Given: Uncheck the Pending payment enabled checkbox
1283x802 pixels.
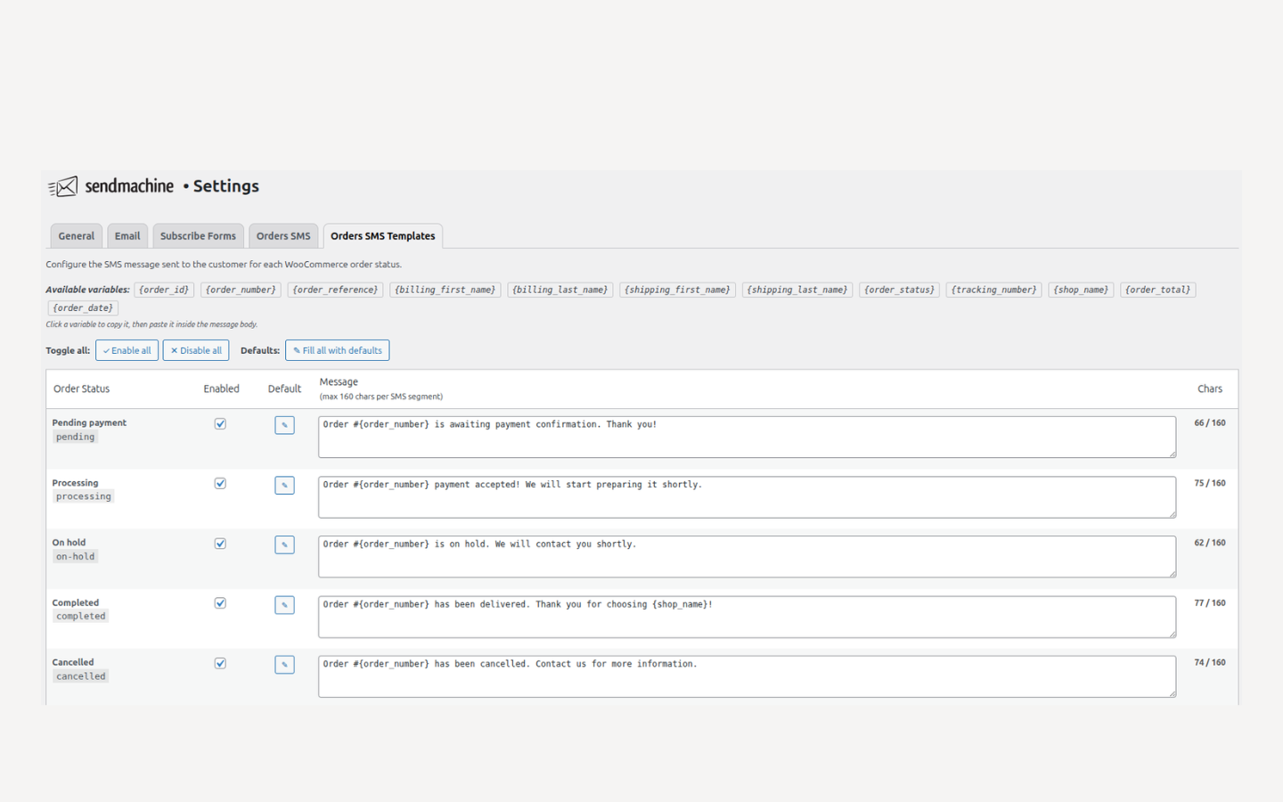Looking at the screenshot, I should [220, 424].
